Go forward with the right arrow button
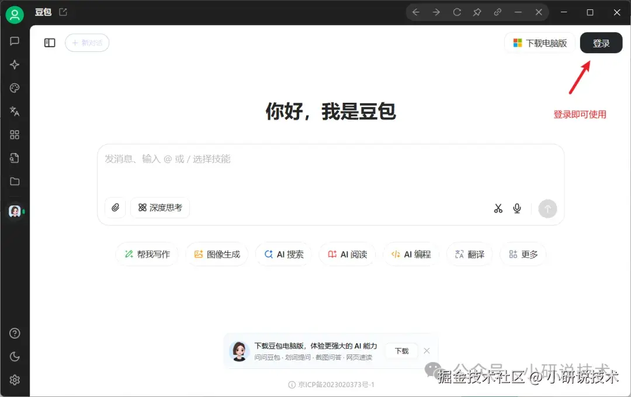Image resolution: width=631 pixels, height=397 pixels. 436,12
